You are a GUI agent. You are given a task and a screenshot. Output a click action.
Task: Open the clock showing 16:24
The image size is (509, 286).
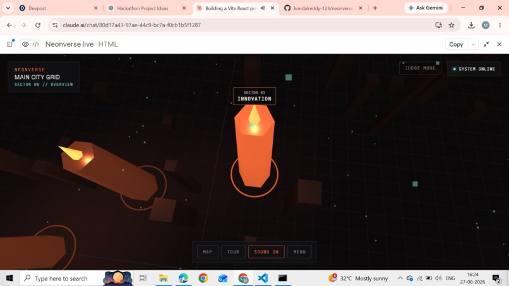[472, 278]
